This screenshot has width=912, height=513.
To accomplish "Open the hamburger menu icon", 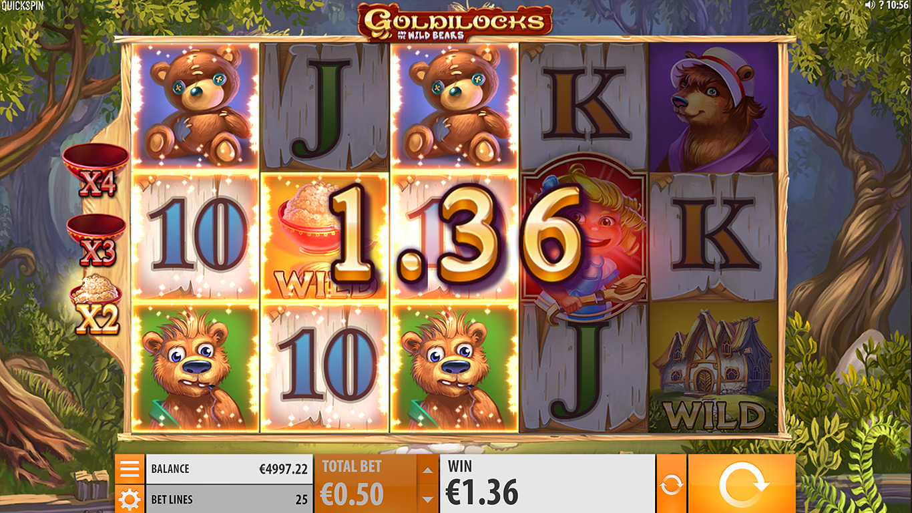I will point(130,469).
